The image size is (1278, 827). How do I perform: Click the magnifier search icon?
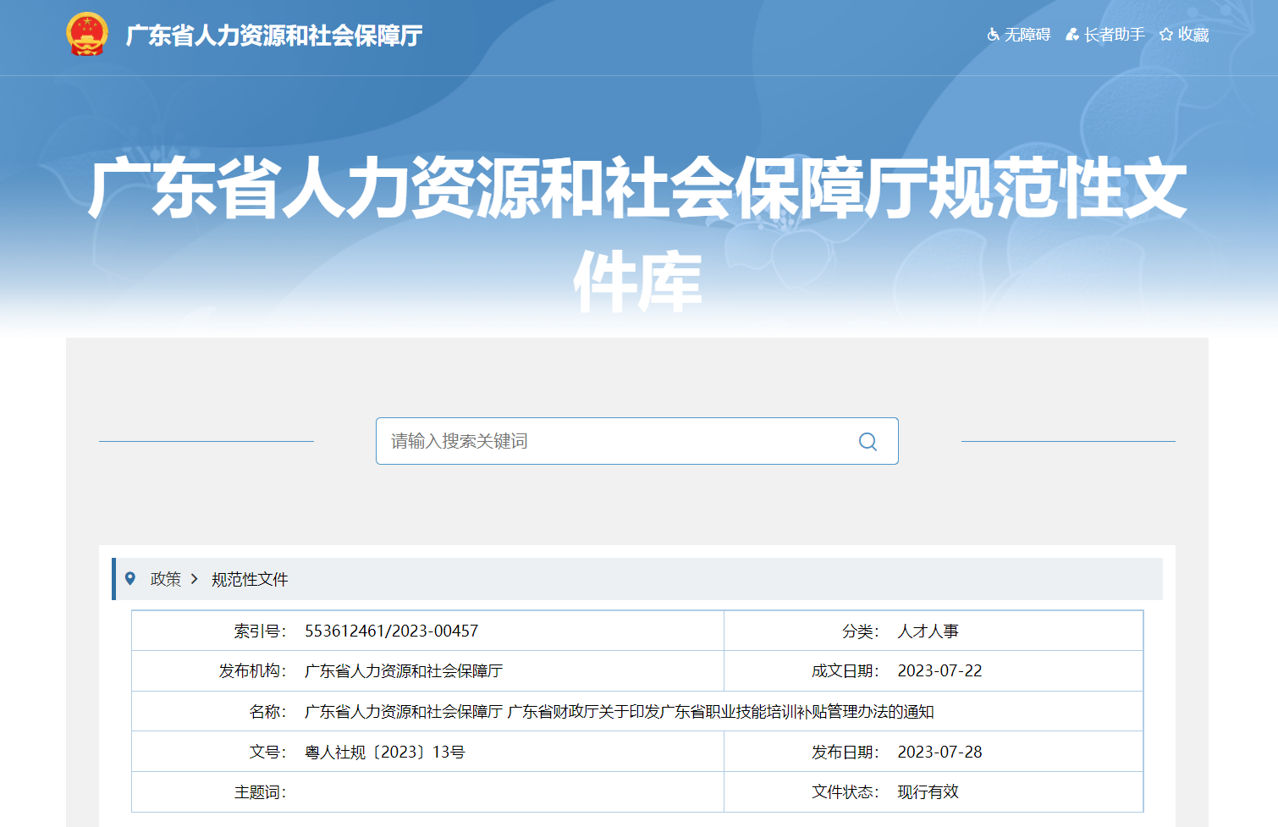[x=868, y=441]
